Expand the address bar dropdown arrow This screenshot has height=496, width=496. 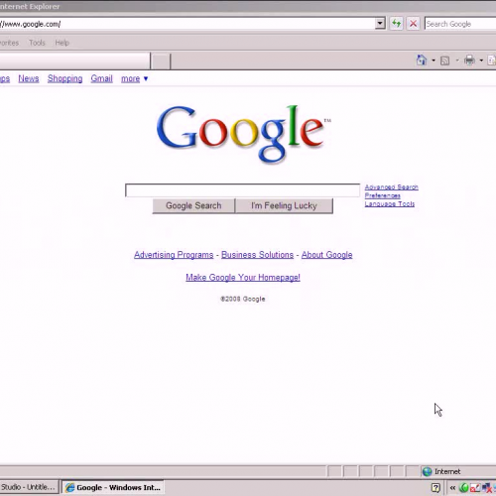(x=380, y=24)
